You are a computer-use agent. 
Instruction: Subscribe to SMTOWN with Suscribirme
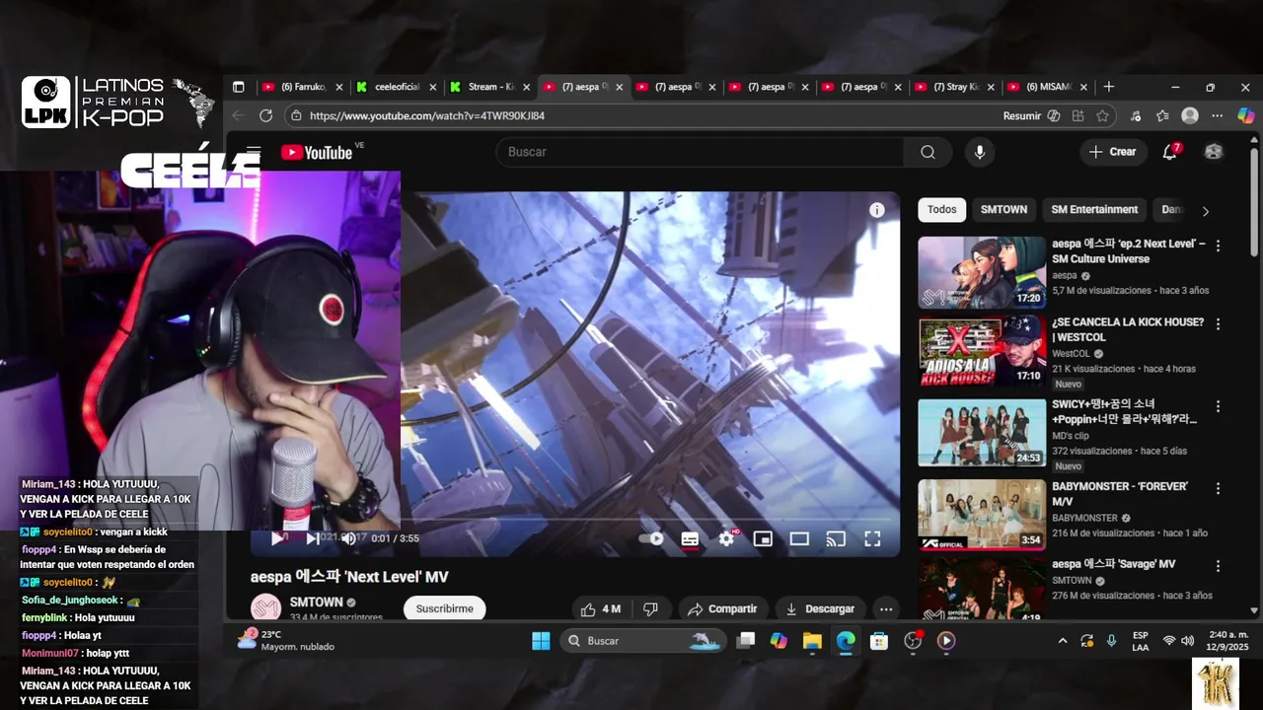click(444, 608)
